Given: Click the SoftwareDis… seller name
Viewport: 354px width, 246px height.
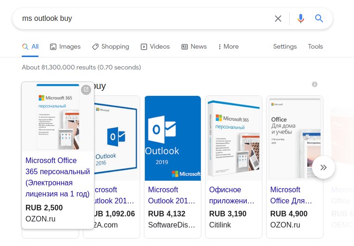Looking at the screenshot, I should click(x=172, y=225).
